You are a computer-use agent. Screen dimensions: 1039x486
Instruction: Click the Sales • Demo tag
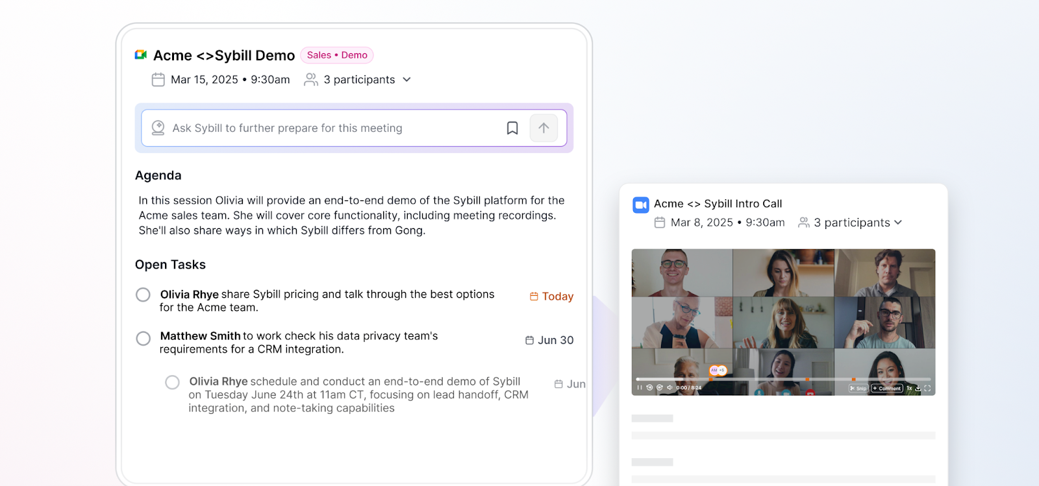pyautogui.click(x=337, y=55)
